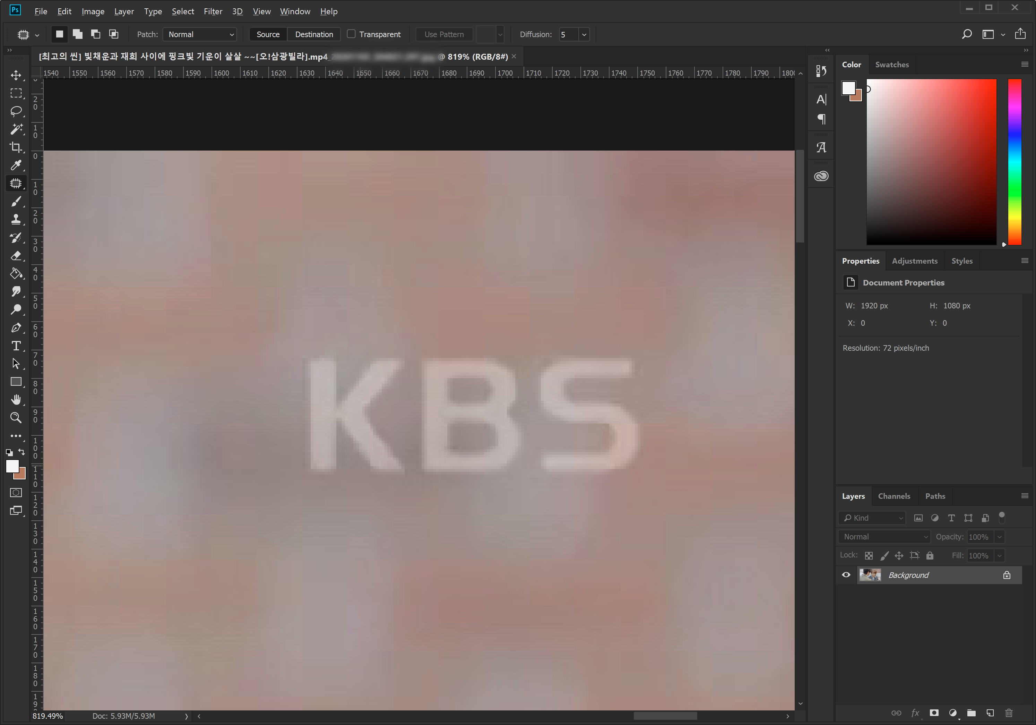Click the Destination button
The image size is (1036, 725).
[313, 34]
